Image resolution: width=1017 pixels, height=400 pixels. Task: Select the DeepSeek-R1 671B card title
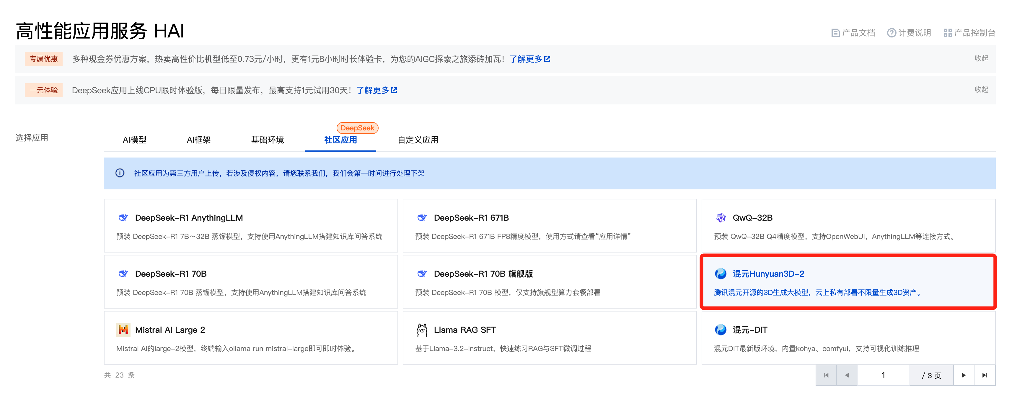click(471, 217)
